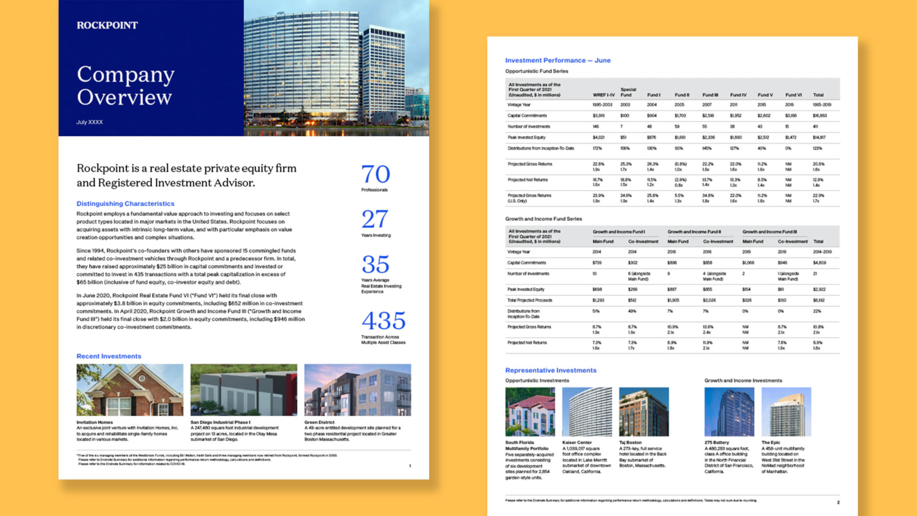917x516 pixels.
Task: Click the 'Growth and Income Investments' subheading
Action: (x=743, y=380)
